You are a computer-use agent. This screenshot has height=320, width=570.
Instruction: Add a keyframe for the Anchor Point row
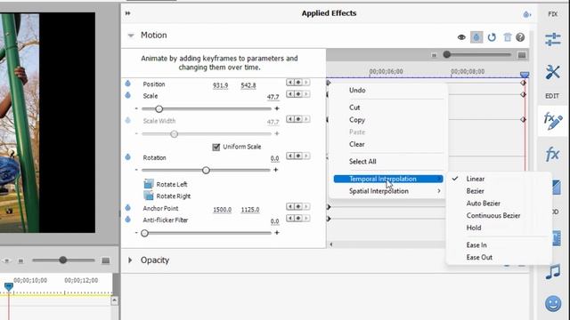298,206
